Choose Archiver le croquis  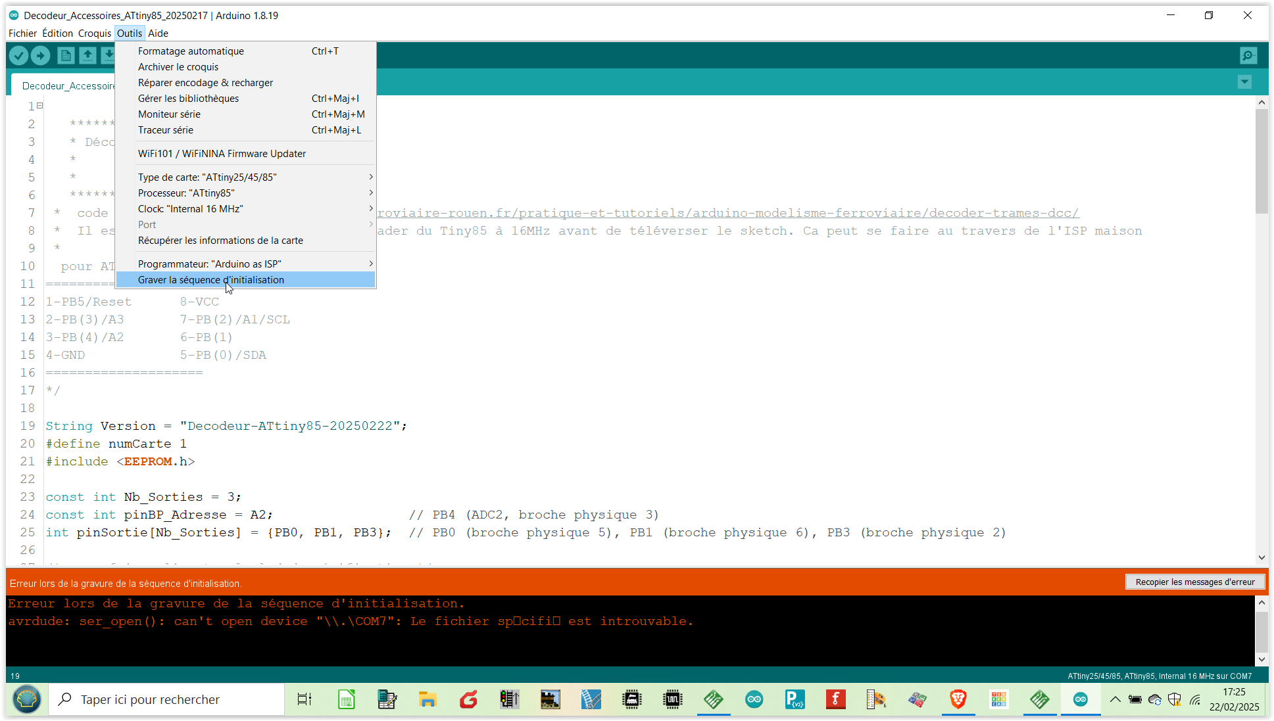click(x=245, y=67)
